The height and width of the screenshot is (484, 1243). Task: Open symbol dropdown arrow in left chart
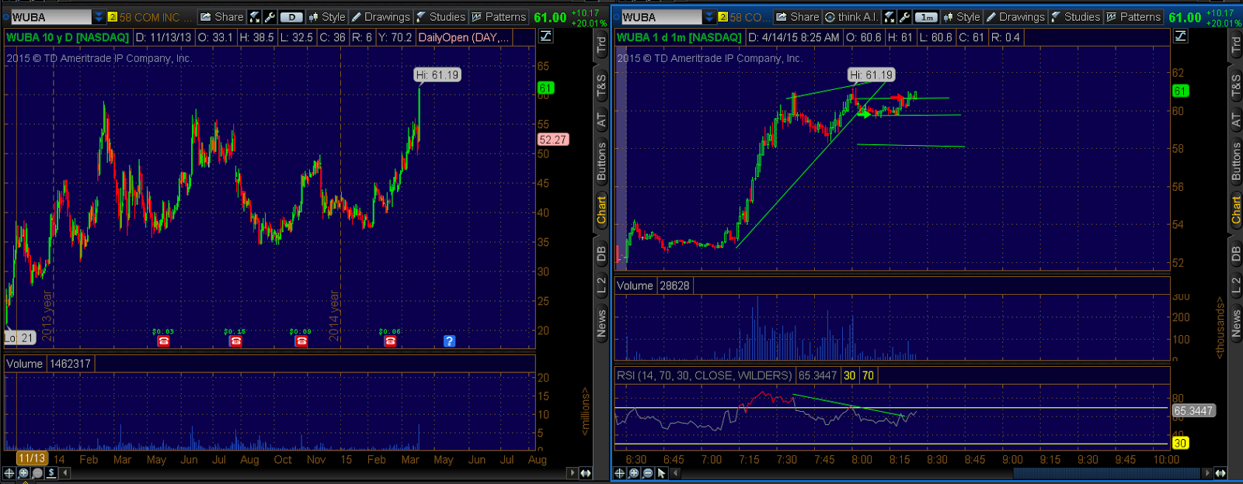point(99,17)
